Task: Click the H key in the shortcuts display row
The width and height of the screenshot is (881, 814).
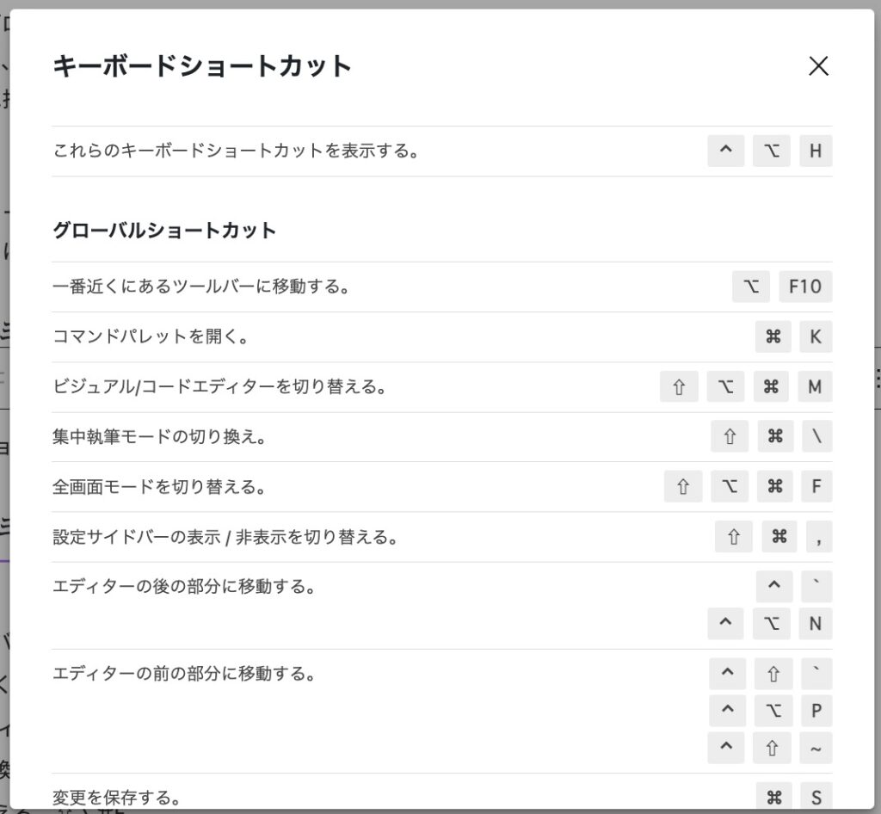Action: click(816, 151)
